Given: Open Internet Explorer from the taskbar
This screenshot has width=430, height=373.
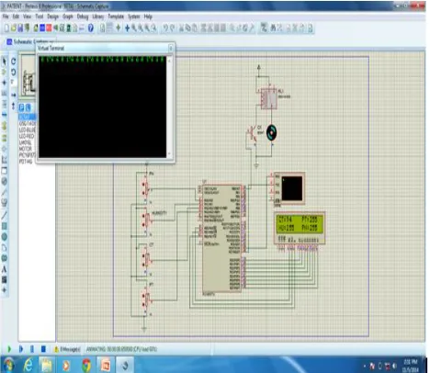Looking at the screenshot, I should (28, 366).
